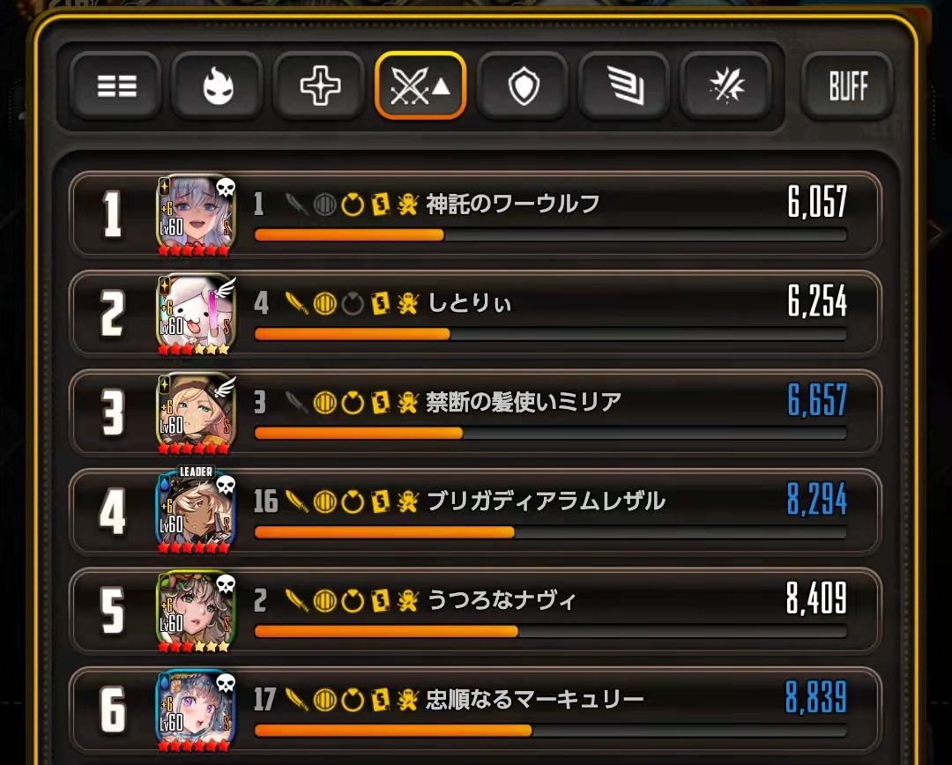Screen dimensions: 952x765
Task: Select the flame-face sort icon
Action: coord(218,86)
